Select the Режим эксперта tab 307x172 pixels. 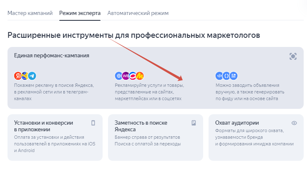click(x=80, y=13)
